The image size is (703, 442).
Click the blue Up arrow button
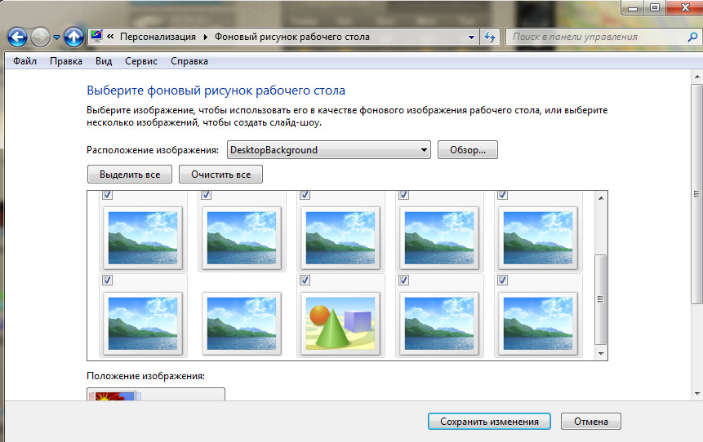(x=74, y=37)
